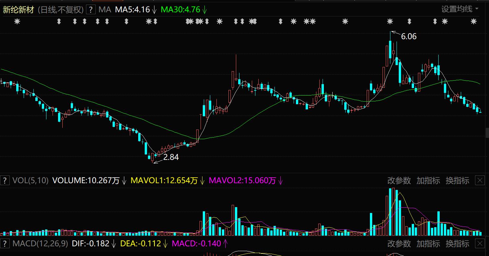
Task: Click the VOLUME:10.267万 value
Action: (86, 181)
